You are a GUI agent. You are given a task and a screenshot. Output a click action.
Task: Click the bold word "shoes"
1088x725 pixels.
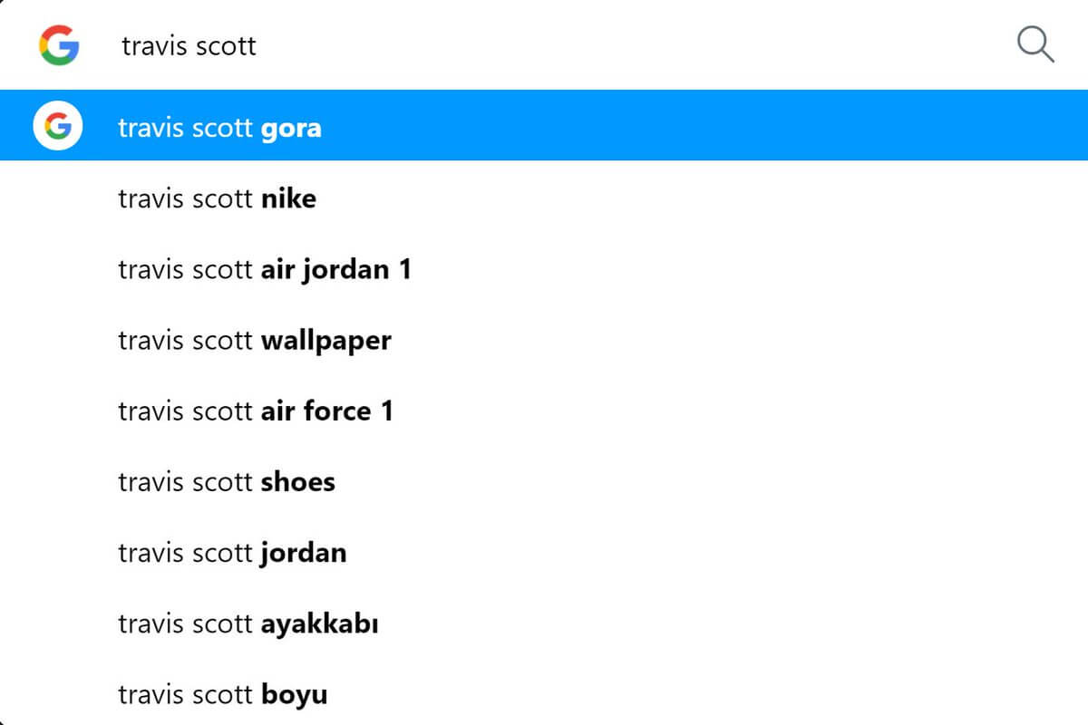coord(298,482)
